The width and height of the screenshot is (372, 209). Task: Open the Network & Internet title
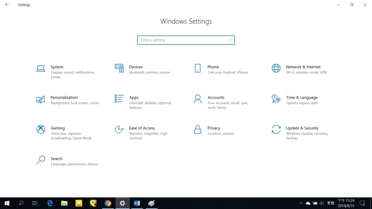pos(303,67)
